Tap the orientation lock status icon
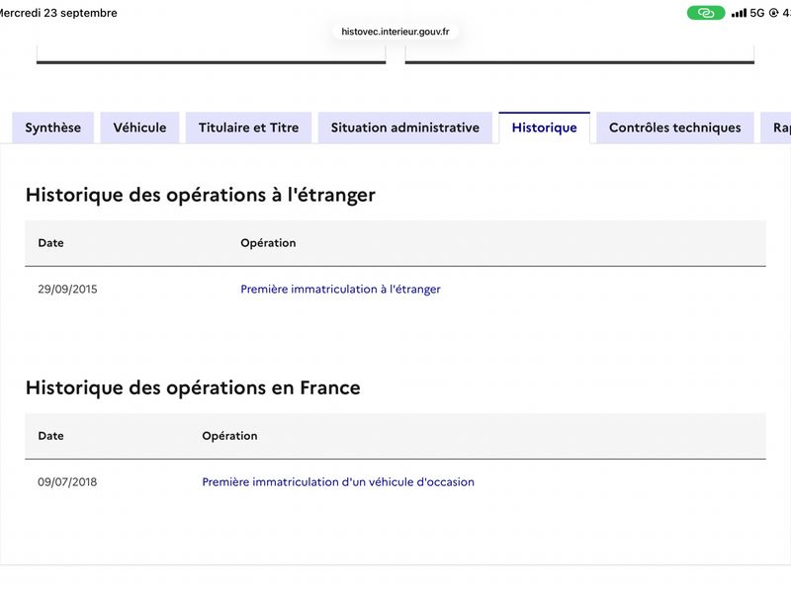Viewport: 791px width, 593px height. click(773, 13)
